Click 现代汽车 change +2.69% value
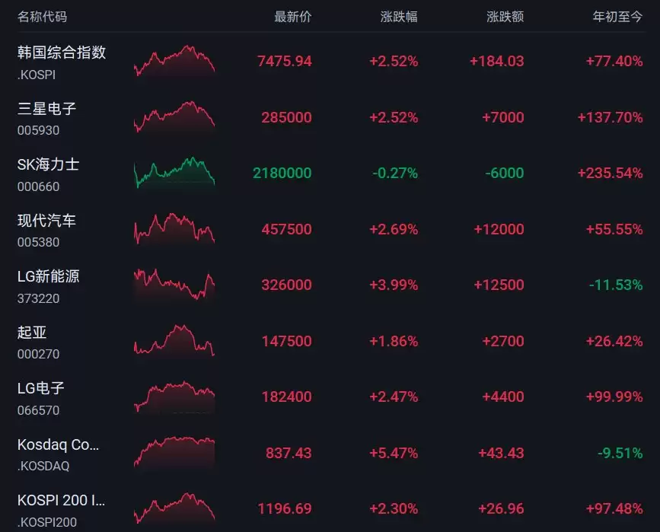 394,229
